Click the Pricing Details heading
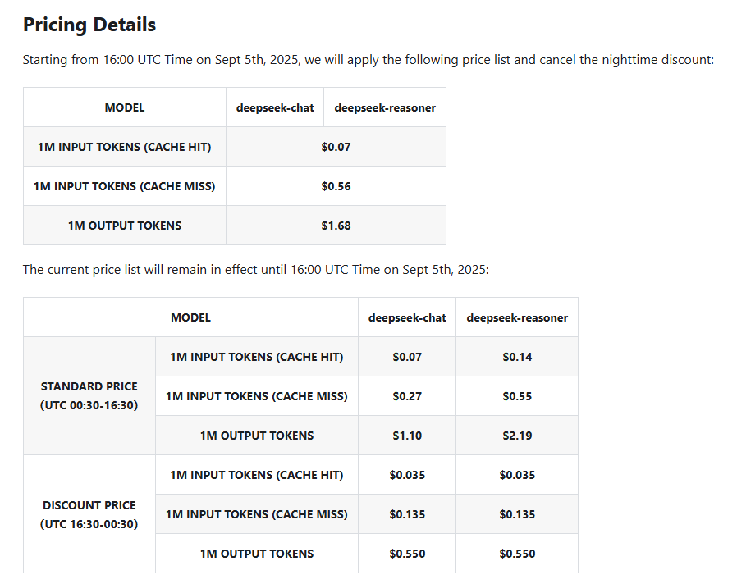The height and width of the screenshot is (584, 737). click(x=89, y=25)
